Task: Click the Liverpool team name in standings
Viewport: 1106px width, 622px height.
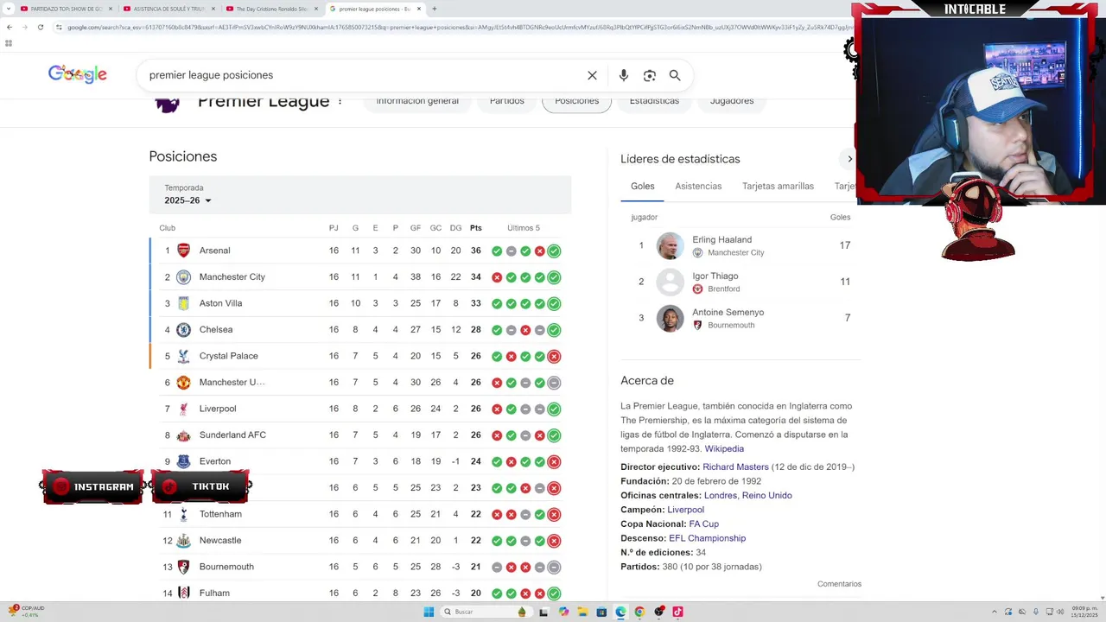Action: coord(218,409)
